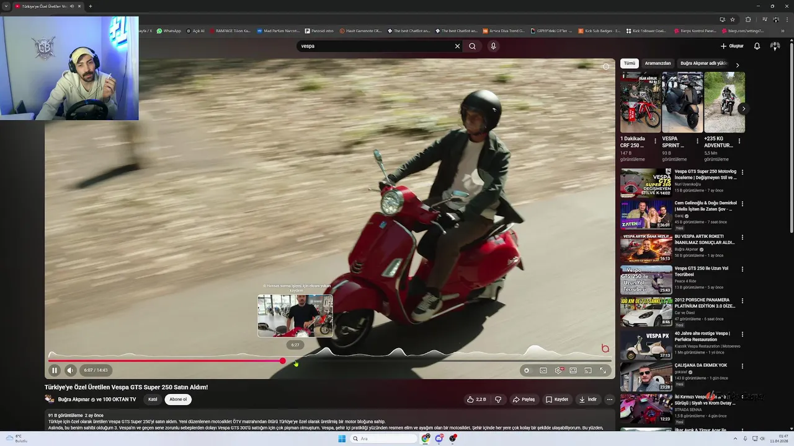Image resolution: width=794 pixels, height=446 pixels.
Task: Open options for Vespa GTS Super 250 Motovlog
Action: [x=743, y=172]
